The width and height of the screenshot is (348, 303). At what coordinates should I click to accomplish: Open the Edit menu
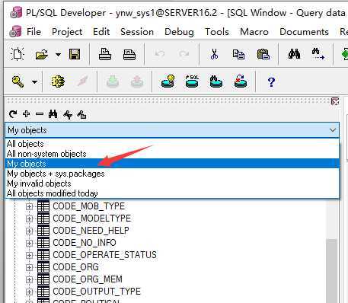(x=101, y=32)
